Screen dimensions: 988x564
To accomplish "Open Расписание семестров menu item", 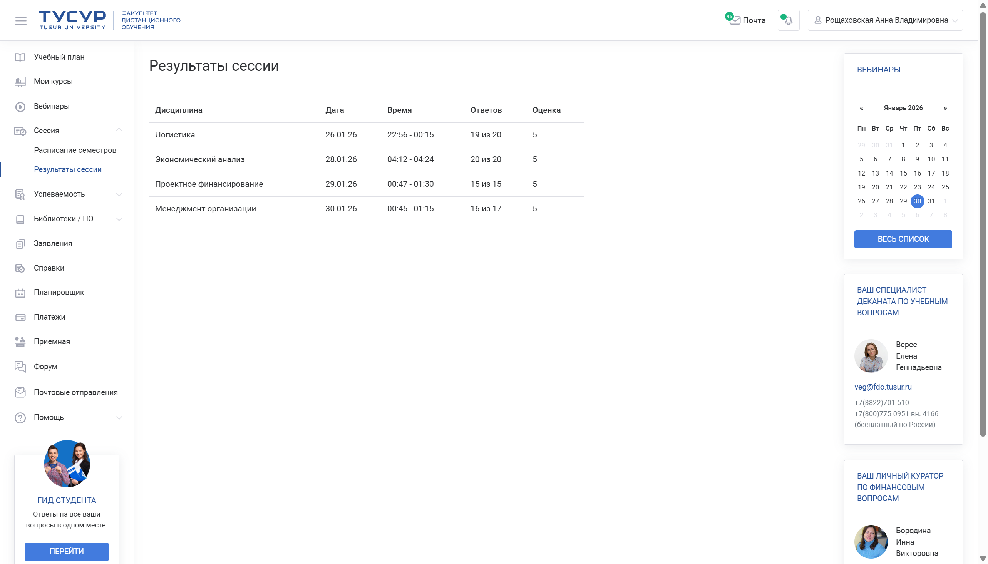I will [75, 150].
